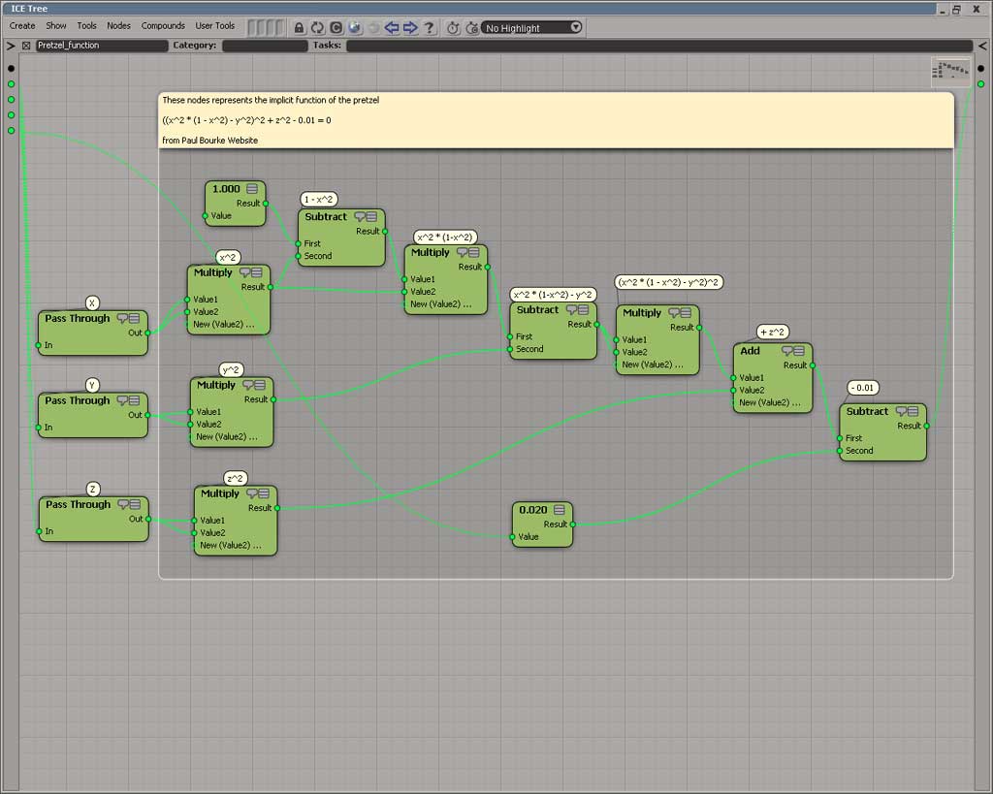993x794 pixels.
Task: Click the blue left arrow icon
Action: 393,27
